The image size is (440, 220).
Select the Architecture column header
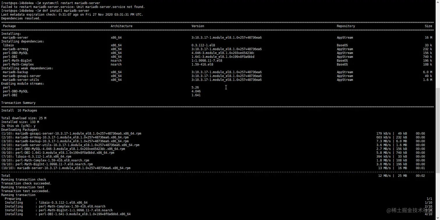(x=121, y=26)
